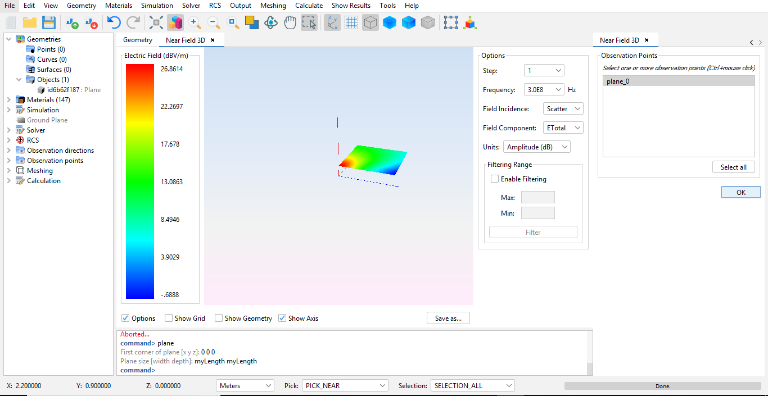Click the Select all button
The width and height of the screenshot is (768, 396).
(x=733, y=167)
